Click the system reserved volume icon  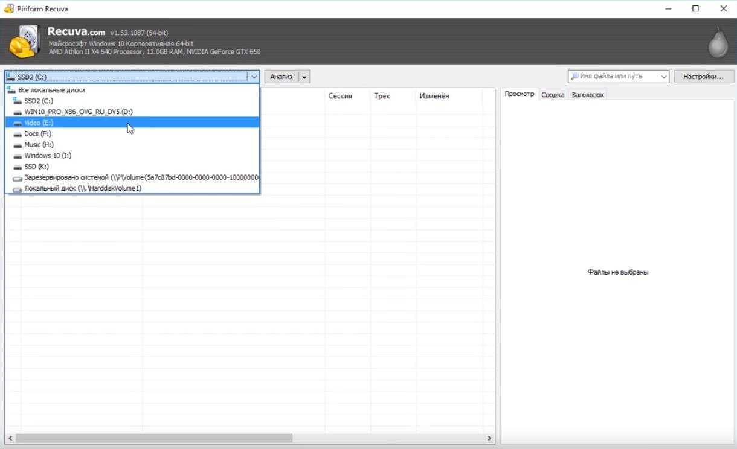(x=18, y=178)
